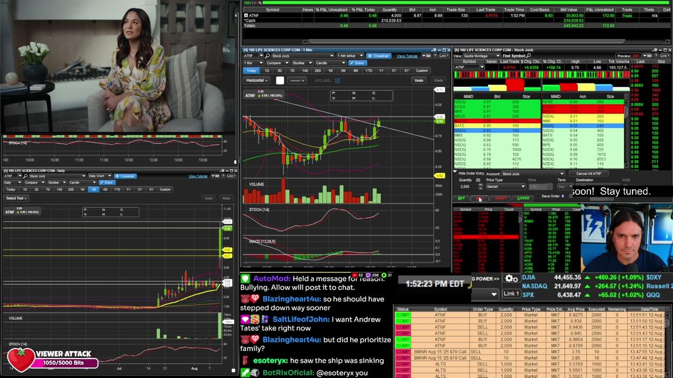Select the Custom range tab in 1 Min chart
Viewport: 673px width, 378px height.
pos(422,70)
